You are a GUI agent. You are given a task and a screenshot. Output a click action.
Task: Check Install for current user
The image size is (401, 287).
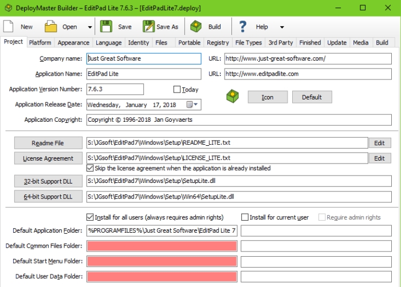(x=245, y=217)
